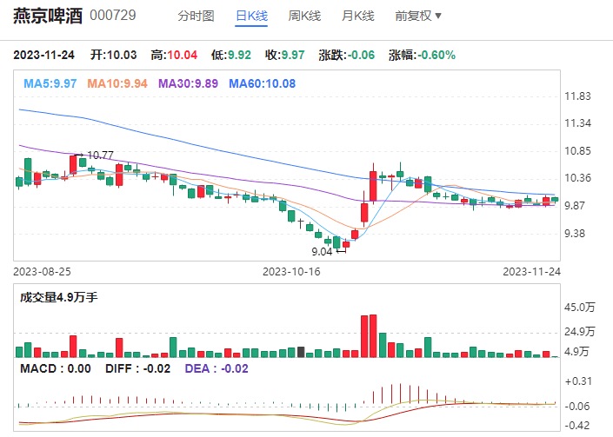The image size is (613, 437).
Task: Switch to 月K线 tab
Action: click(x=358, y=16)
